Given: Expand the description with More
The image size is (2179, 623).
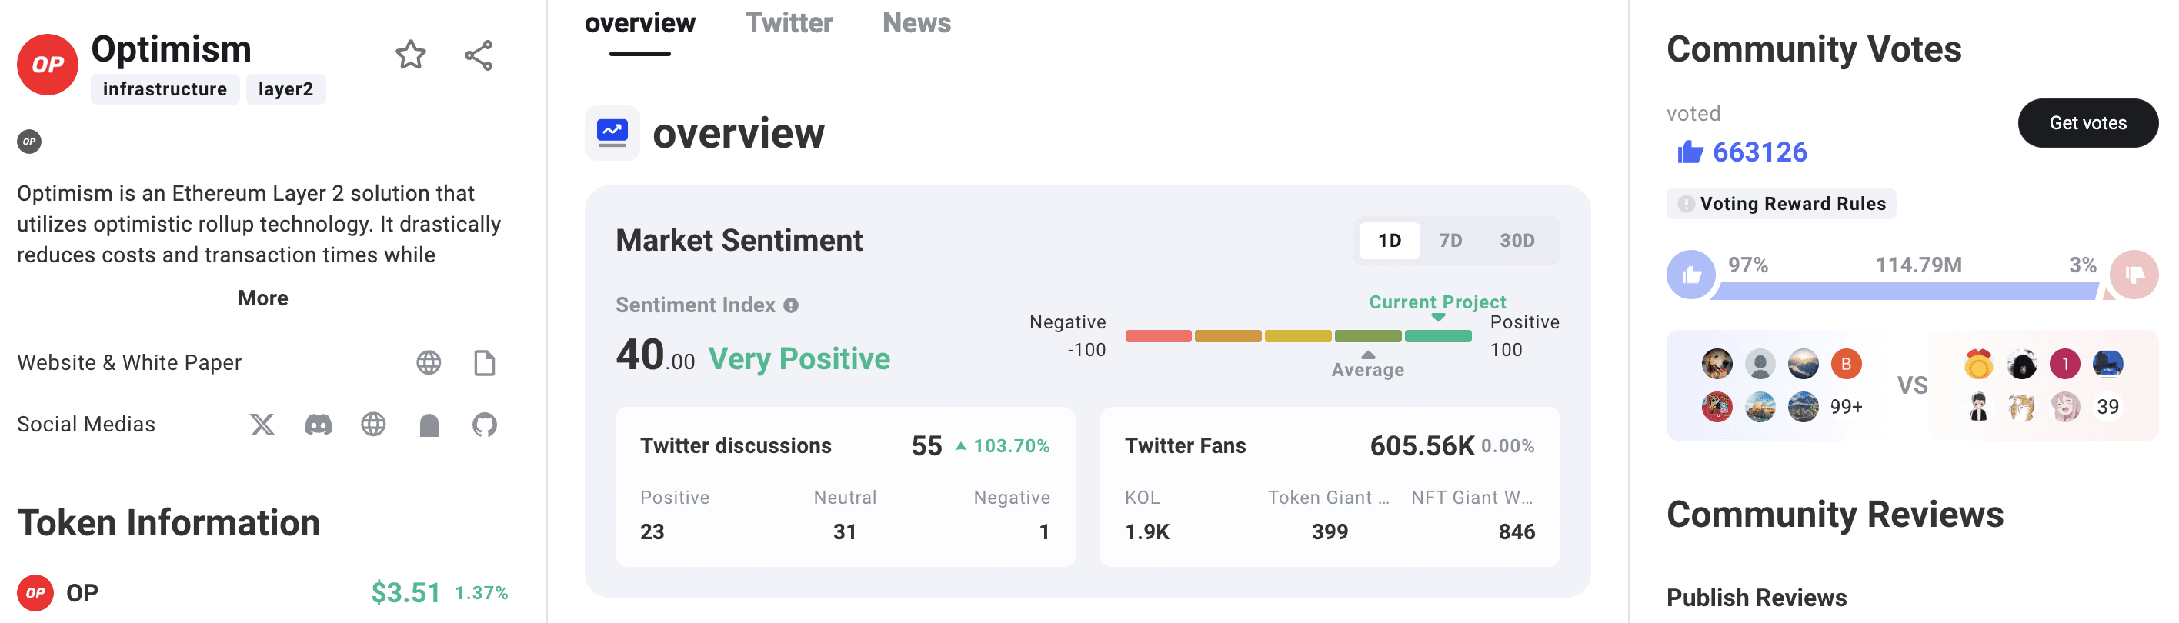Looking at the screenshot, I should click(262, 298).
